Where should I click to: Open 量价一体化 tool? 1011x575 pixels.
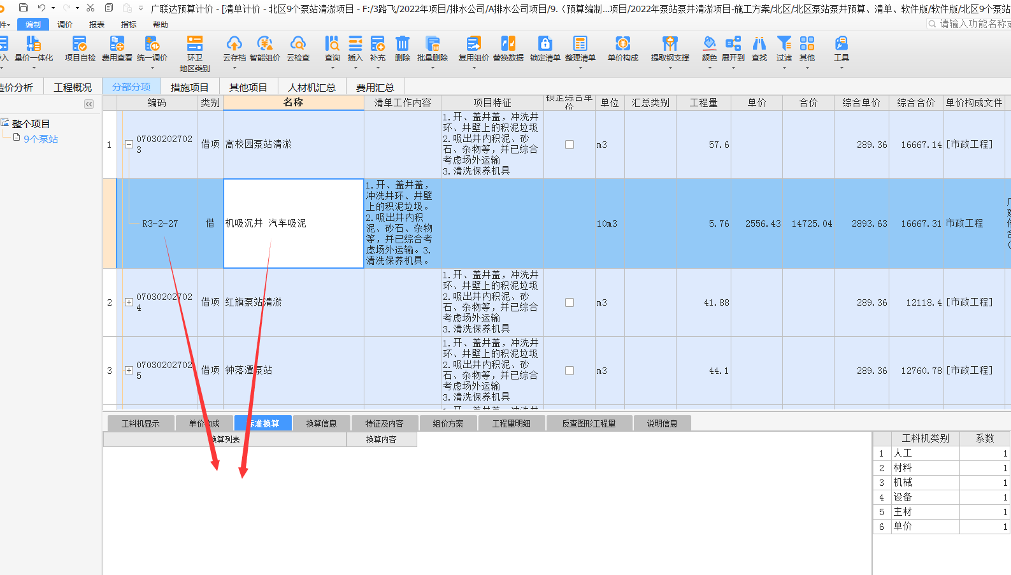[34, 48]
